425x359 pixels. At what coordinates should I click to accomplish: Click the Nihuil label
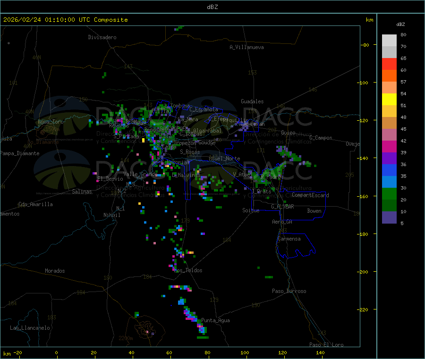[x=112, y=215]
